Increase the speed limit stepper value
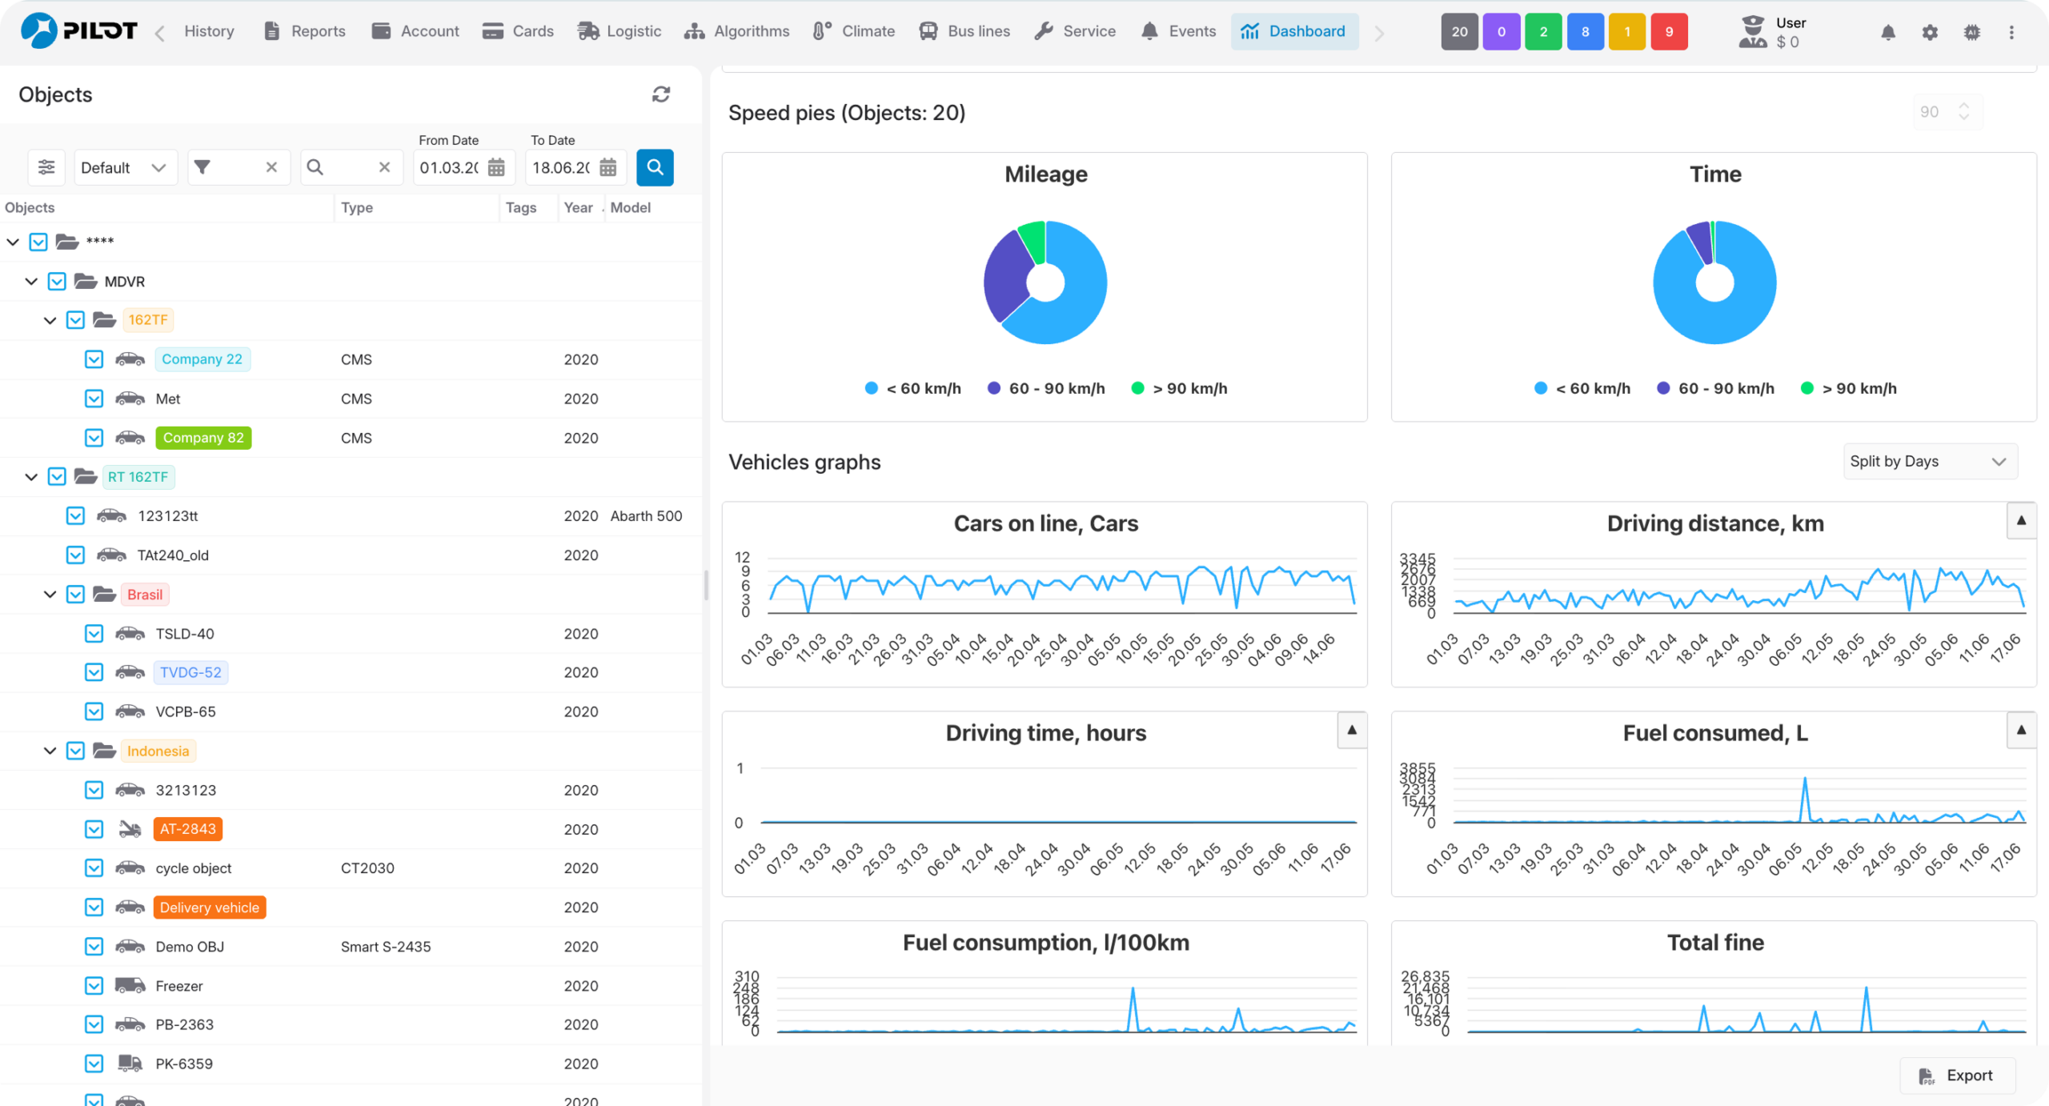This screenshot has height=1106, width=2049. point(1964,106)
